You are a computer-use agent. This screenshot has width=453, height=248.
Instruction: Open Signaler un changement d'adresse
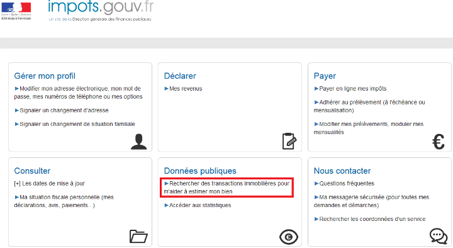62,110
